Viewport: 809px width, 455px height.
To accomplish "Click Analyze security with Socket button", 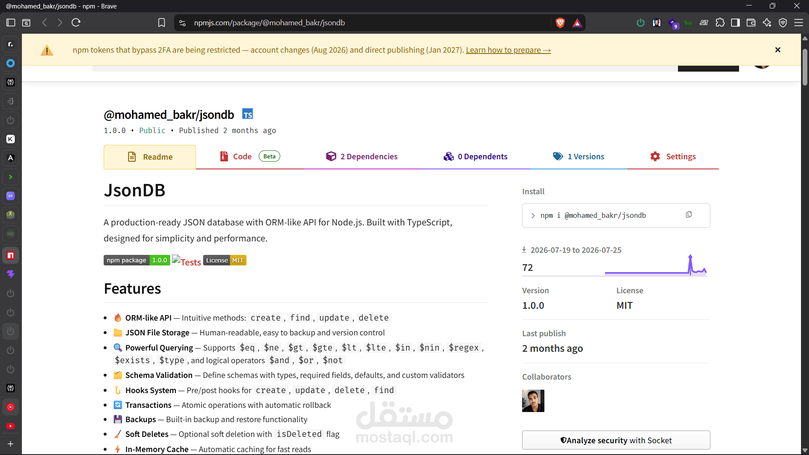I will (x=616, y=440).
